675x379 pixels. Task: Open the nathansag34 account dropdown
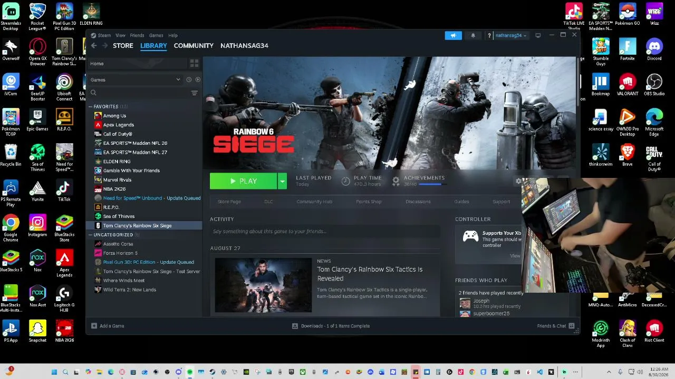click(510, 35)
